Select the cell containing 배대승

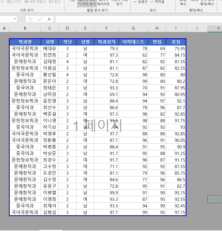(49, 49)
